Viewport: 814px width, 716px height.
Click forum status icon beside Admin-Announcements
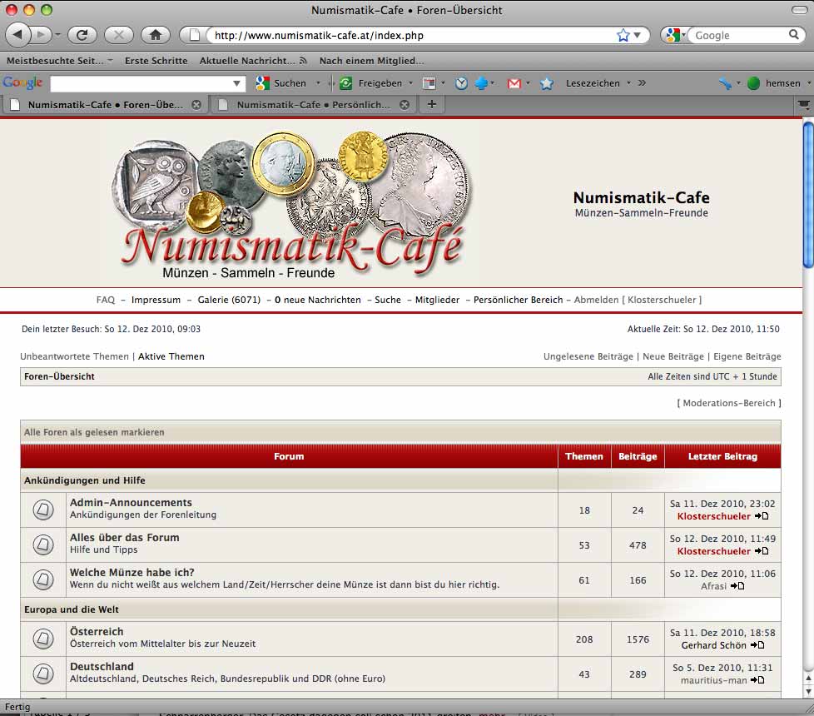[43, 510]
